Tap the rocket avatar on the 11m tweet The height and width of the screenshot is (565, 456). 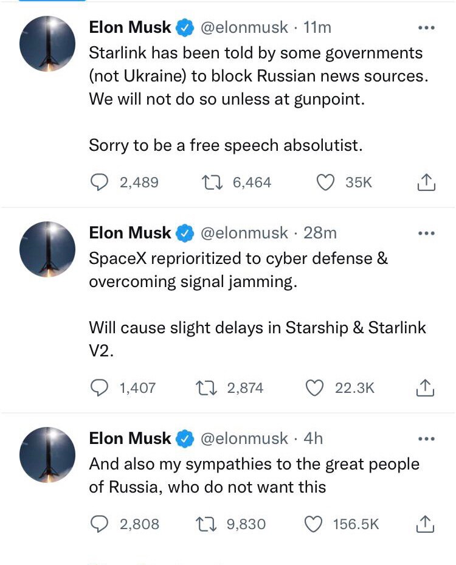point(47,44)
